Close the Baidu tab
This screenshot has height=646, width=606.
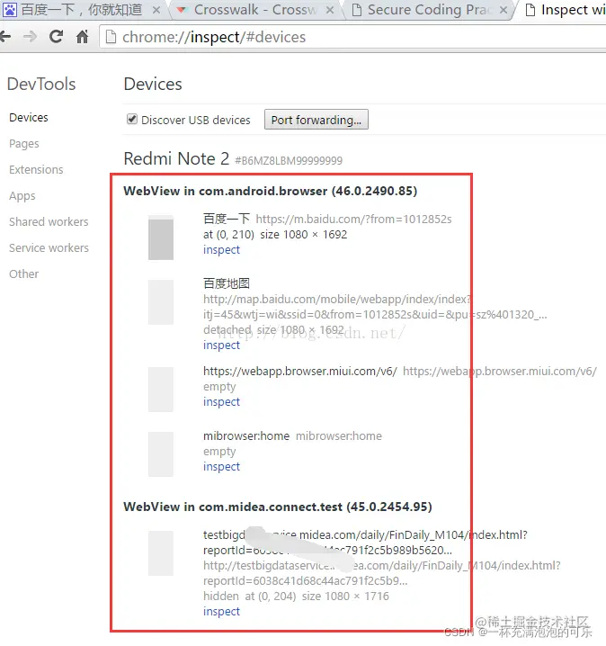tap(156, 10)
